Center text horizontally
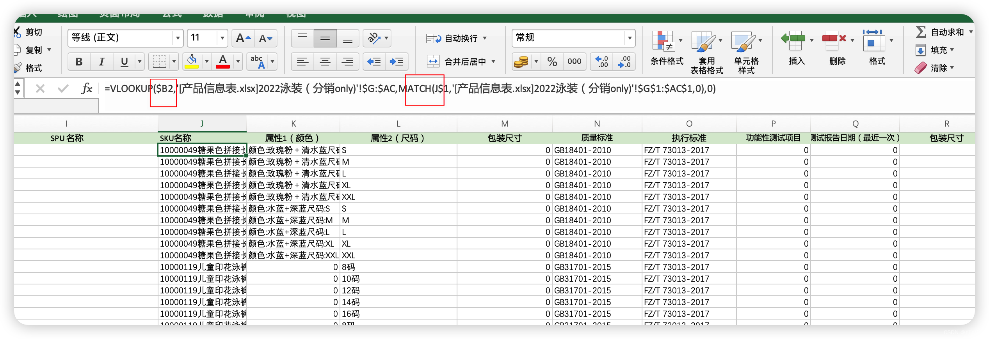Viewport: 989px width, 339px height. (325, 62)
